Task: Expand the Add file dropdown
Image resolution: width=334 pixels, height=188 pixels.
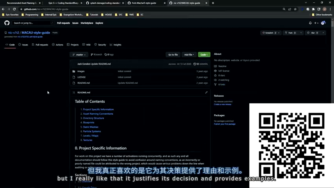Action: (x=189, y=55)
